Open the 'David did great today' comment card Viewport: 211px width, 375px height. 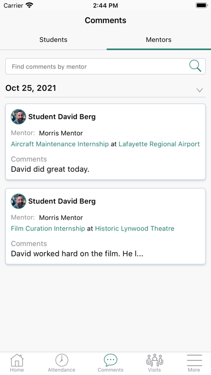(x=105, y=142)
